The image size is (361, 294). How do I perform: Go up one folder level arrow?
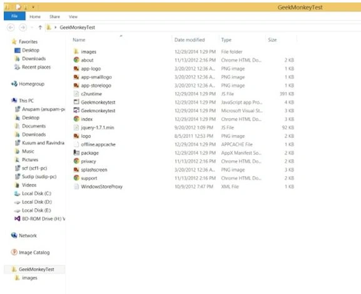pyautogui.click(x=40, y=28)
